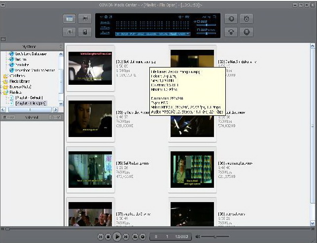Select the POP equalizer preset

pyautogui.click(x=133, y=34)
